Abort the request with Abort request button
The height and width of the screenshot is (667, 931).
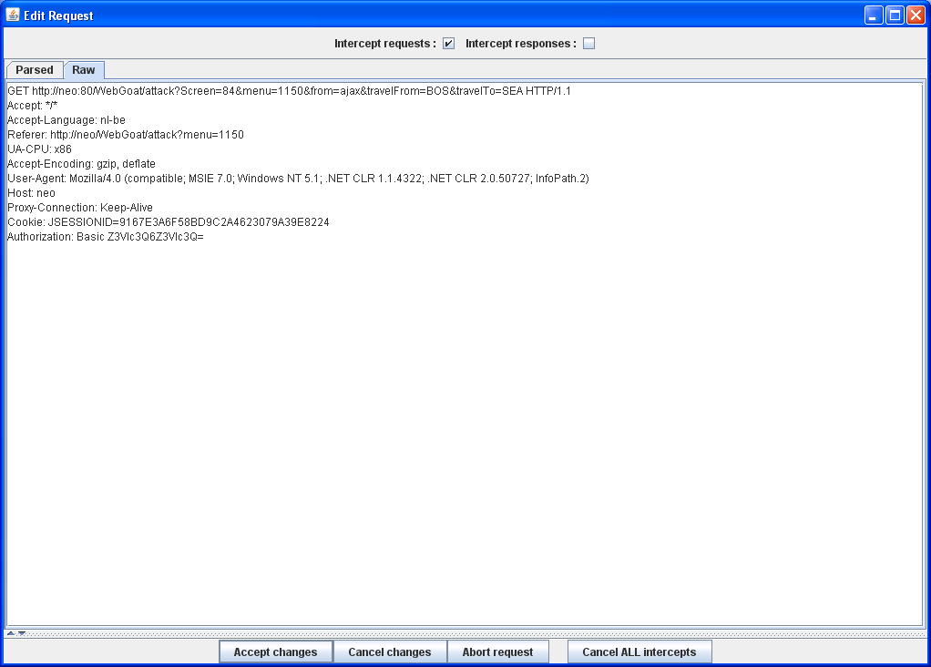[497, 652]
